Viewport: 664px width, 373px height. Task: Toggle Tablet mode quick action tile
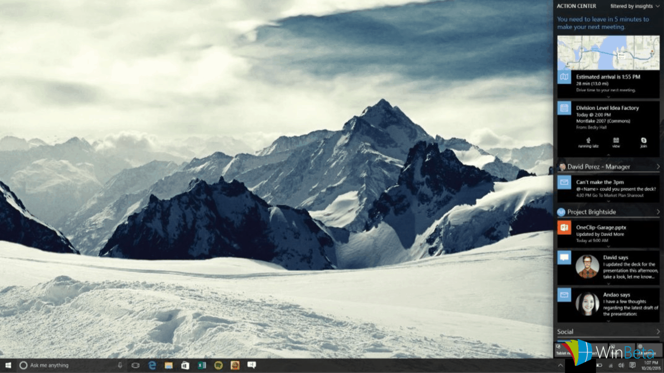tap(564, 350)
